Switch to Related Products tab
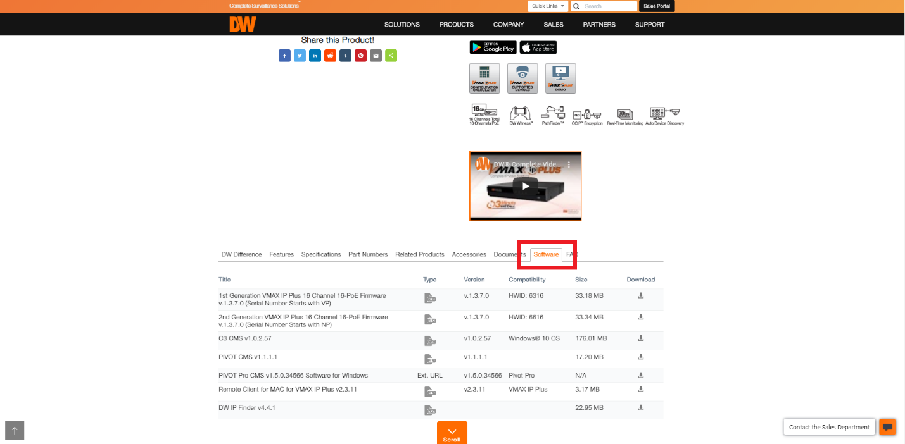The width and height of the screenshot is (905, 444). 420,254
